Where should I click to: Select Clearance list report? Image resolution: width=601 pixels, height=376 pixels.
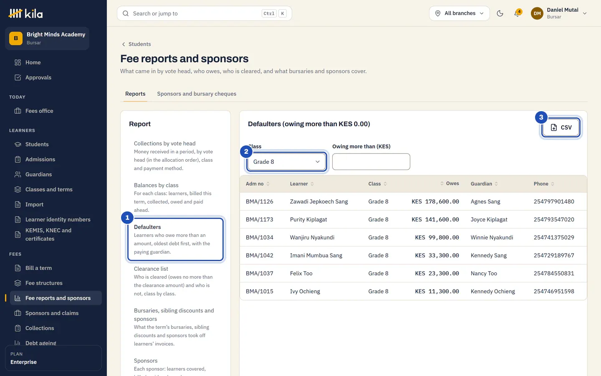coord(175,281)
